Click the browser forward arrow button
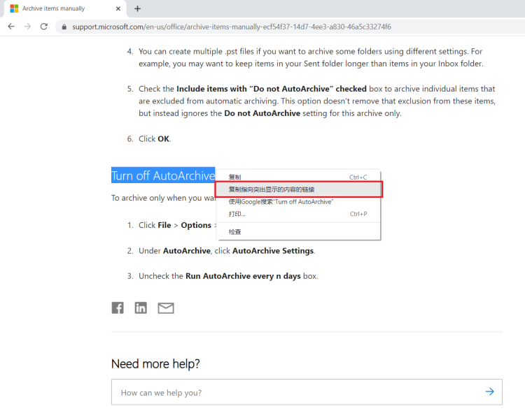This screenshot has width=525, height=411. point(27,27)
